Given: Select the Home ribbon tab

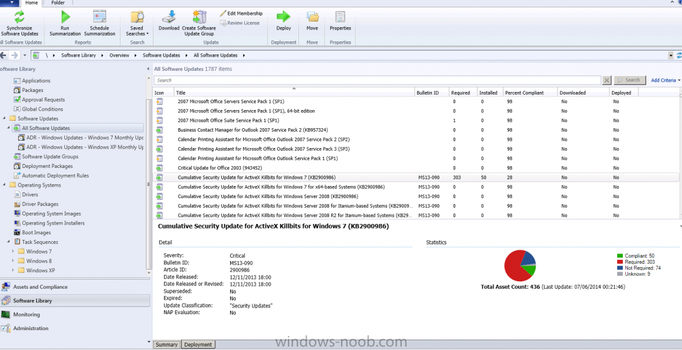Looking at the screenshot, I should click(32, 3).
